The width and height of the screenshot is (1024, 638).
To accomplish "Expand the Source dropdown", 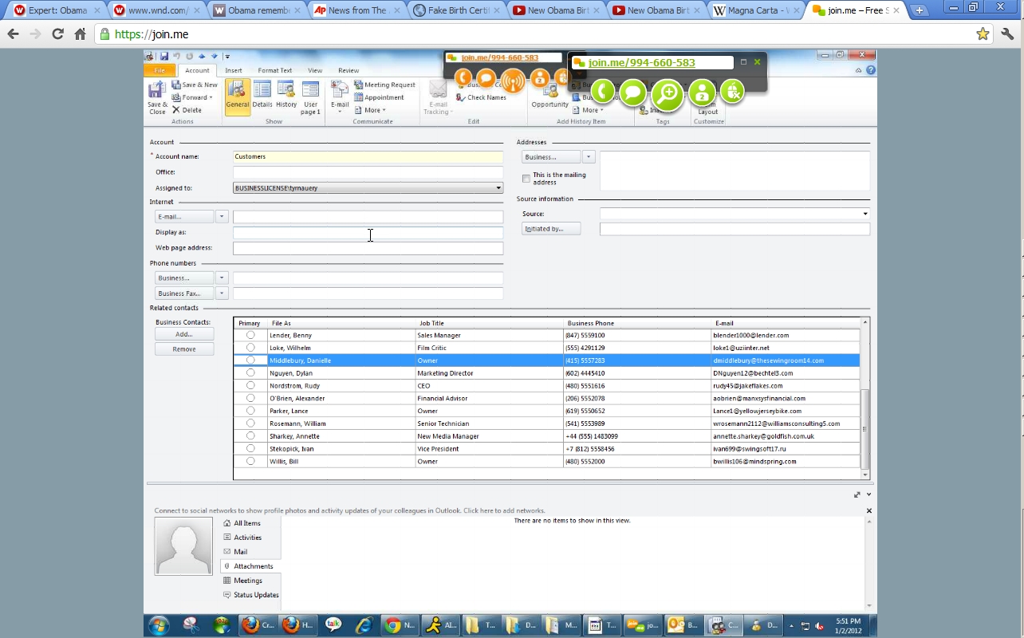I will (864, 214).
